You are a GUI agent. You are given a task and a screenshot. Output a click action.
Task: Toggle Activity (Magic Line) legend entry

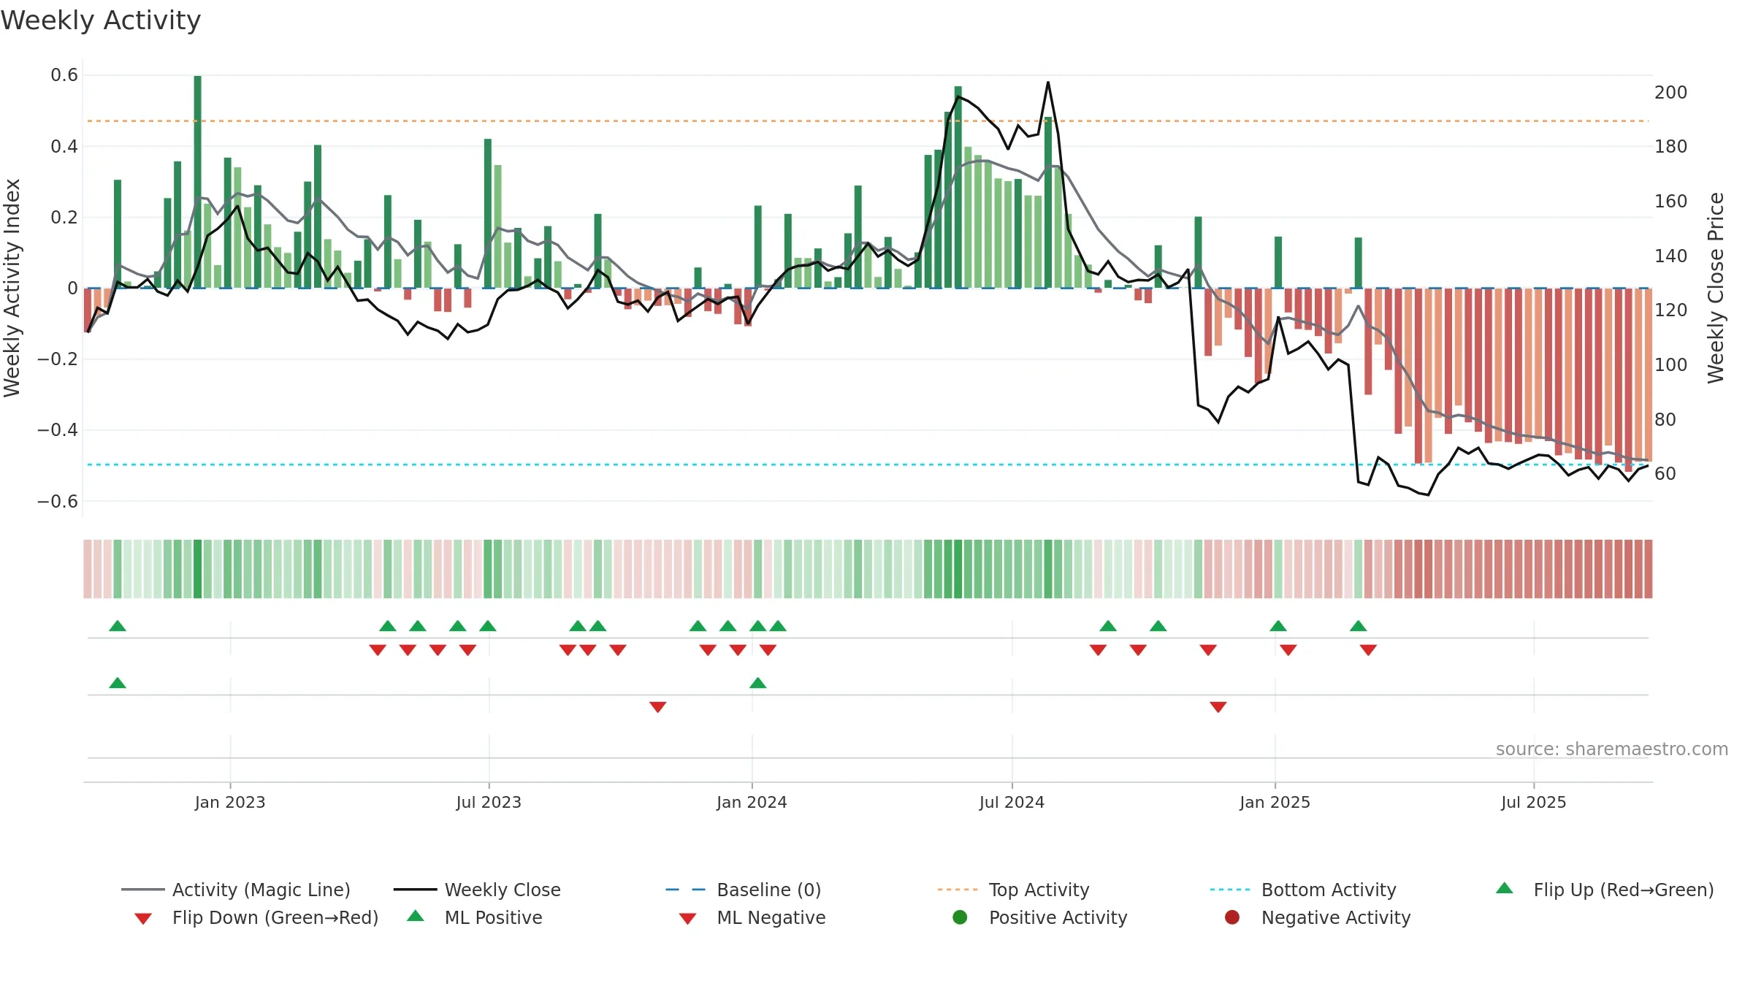click(x=236, y=890)
